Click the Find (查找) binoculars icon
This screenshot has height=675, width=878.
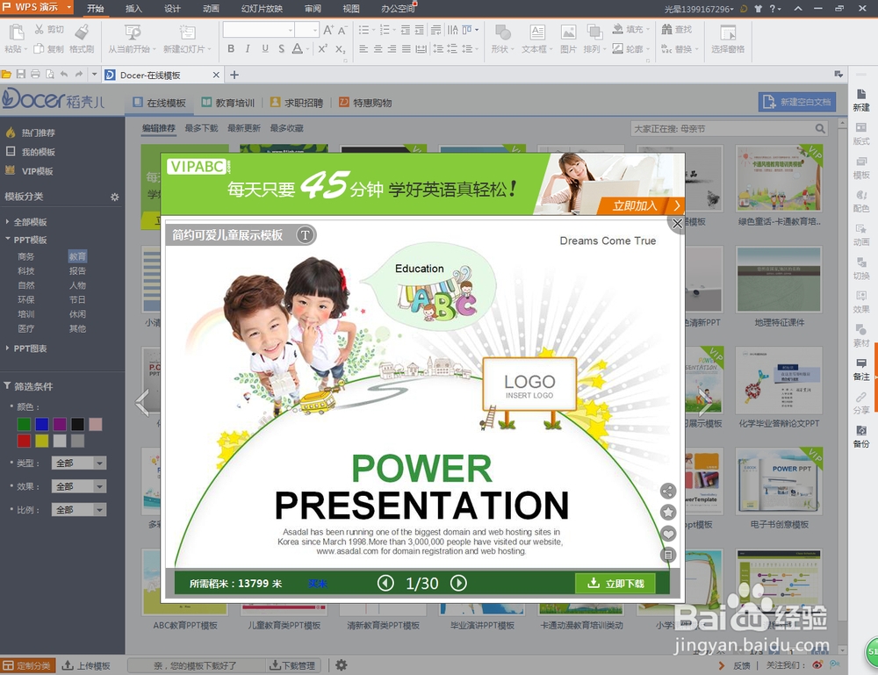666,29
